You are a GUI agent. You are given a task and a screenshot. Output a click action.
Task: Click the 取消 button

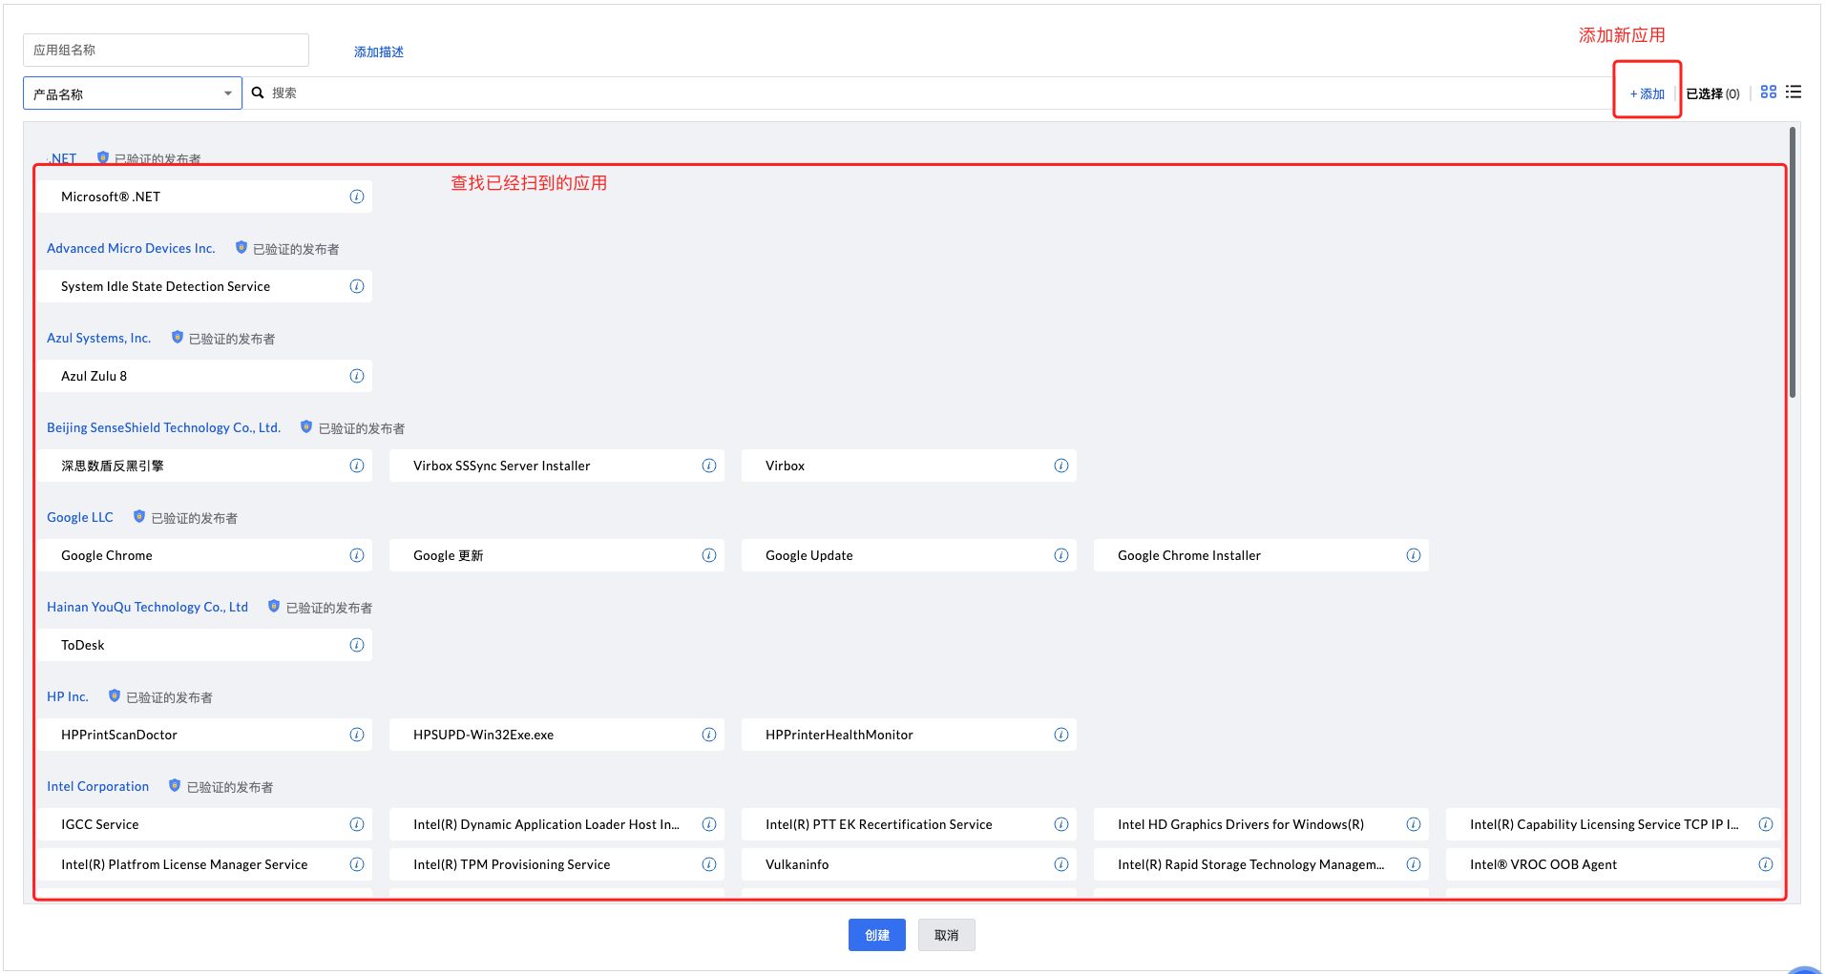click(x=947, y=935)
